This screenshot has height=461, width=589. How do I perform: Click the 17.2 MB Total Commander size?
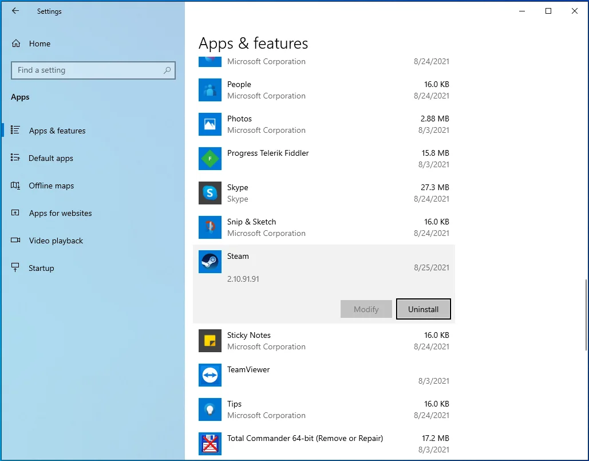tap(435, 438)
